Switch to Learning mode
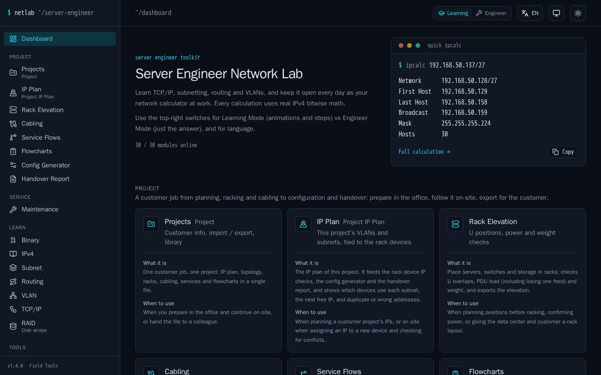 [x=453, y=13]
